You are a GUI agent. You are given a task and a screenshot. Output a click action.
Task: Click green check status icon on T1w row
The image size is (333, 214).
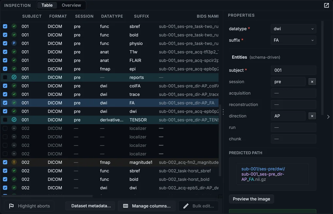click(14, 52)
